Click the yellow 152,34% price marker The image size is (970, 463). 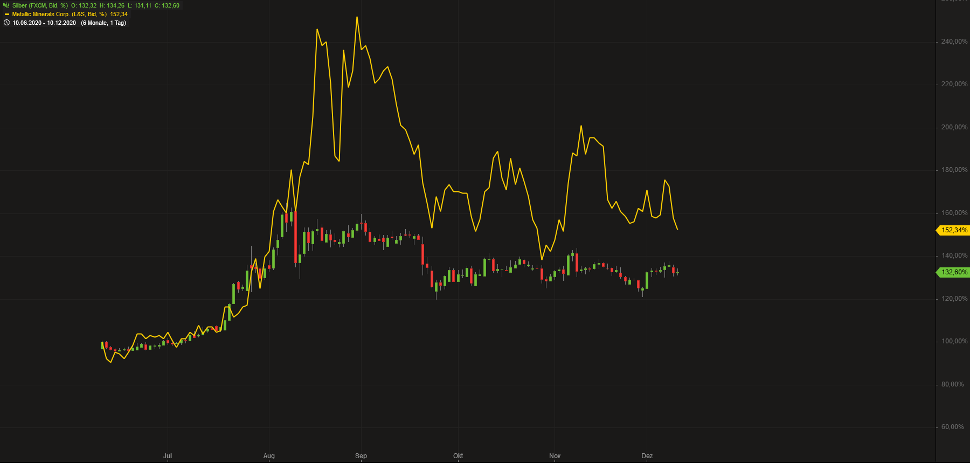click(x=953, y=230)
